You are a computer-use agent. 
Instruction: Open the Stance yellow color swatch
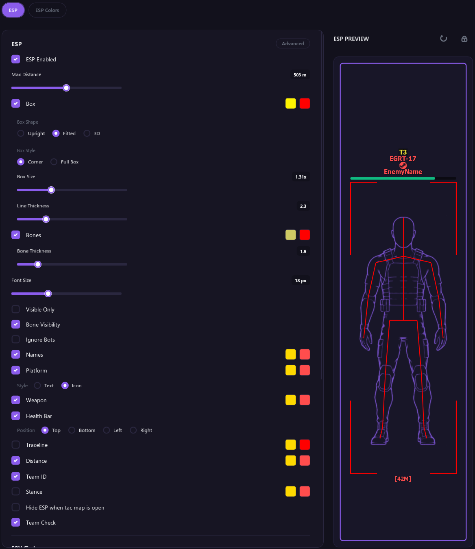pos(290,491)
